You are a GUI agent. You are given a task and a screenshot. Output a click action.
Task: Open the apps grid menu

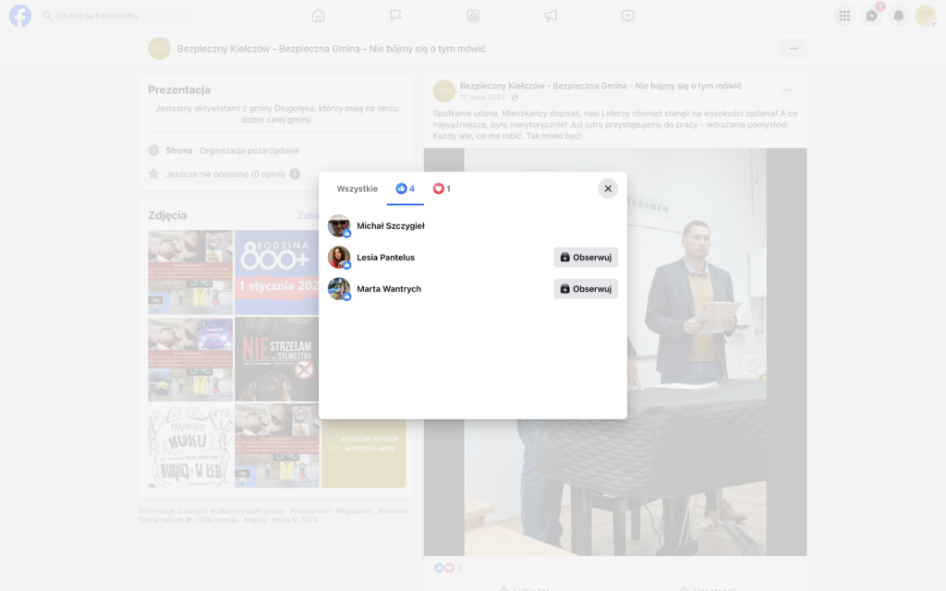coord(844,16)
